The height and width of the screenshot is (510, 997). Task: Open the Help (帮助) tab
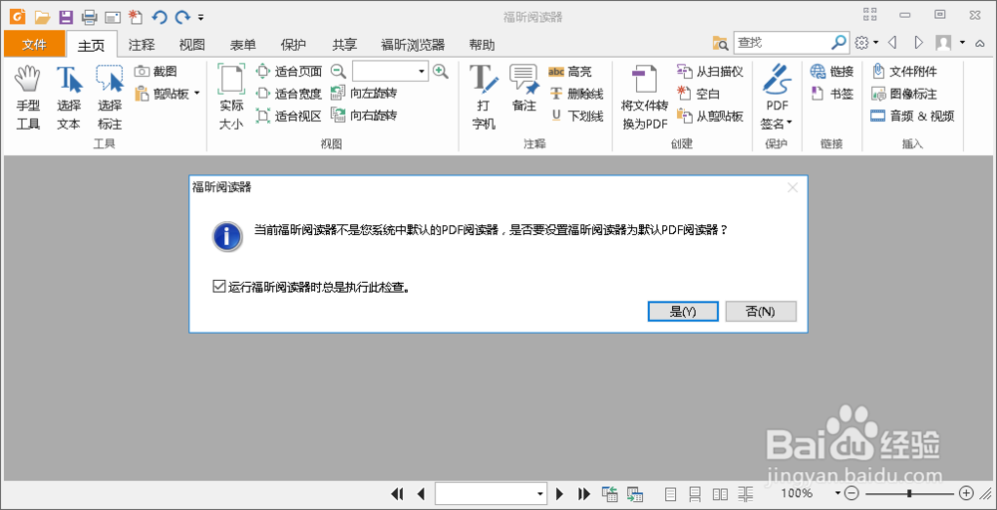click(482, 45)
